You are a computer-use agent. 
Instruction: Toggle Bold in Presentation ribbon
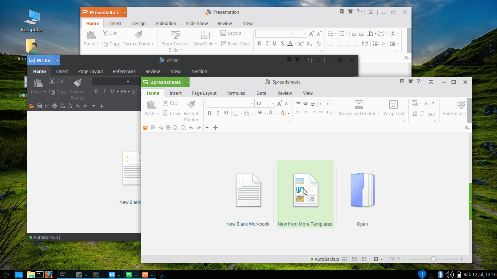tap(259, 44)
